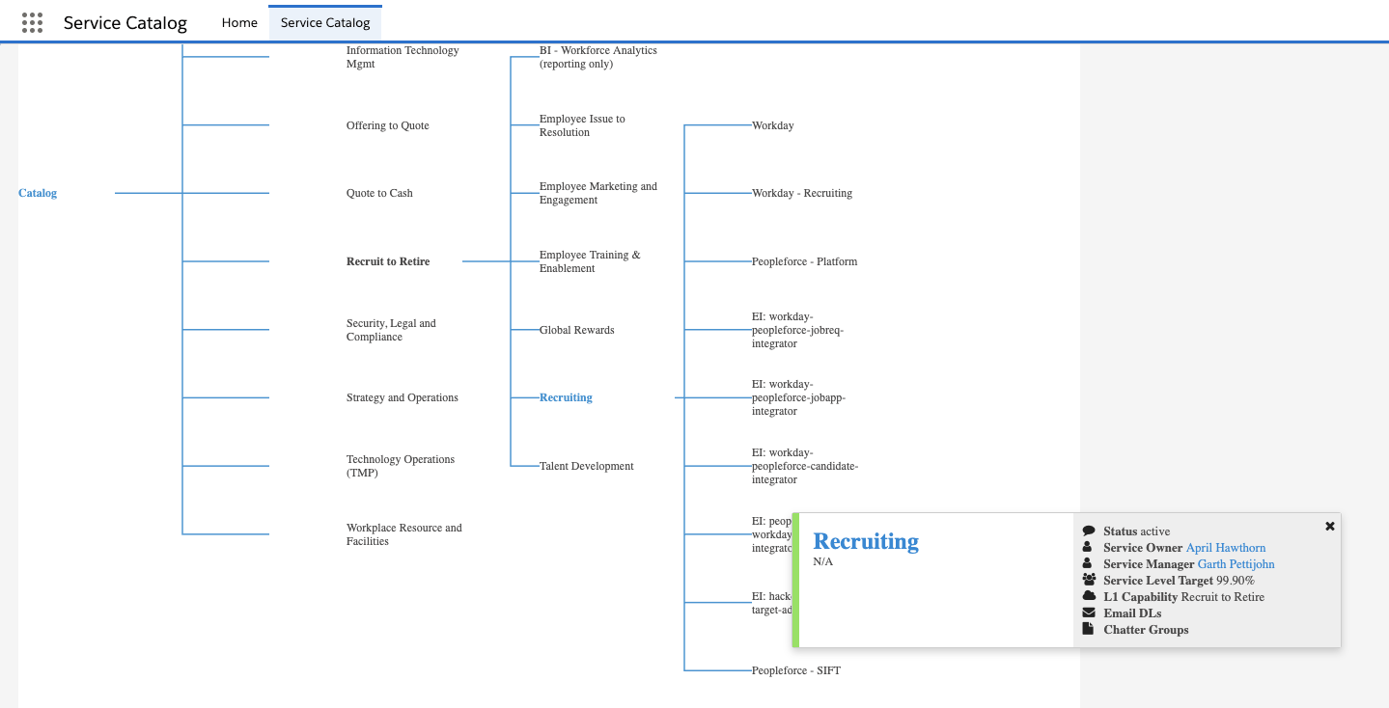Open EI: workday-peopleforce-jobreq-integrator node
This screenshot has height=708, width=1389.
click(798, 330)
